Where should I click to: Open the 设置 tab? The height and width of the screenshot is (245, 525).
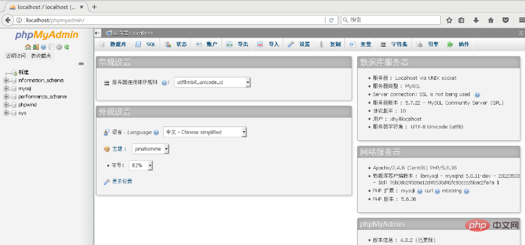tap(299, 44)
